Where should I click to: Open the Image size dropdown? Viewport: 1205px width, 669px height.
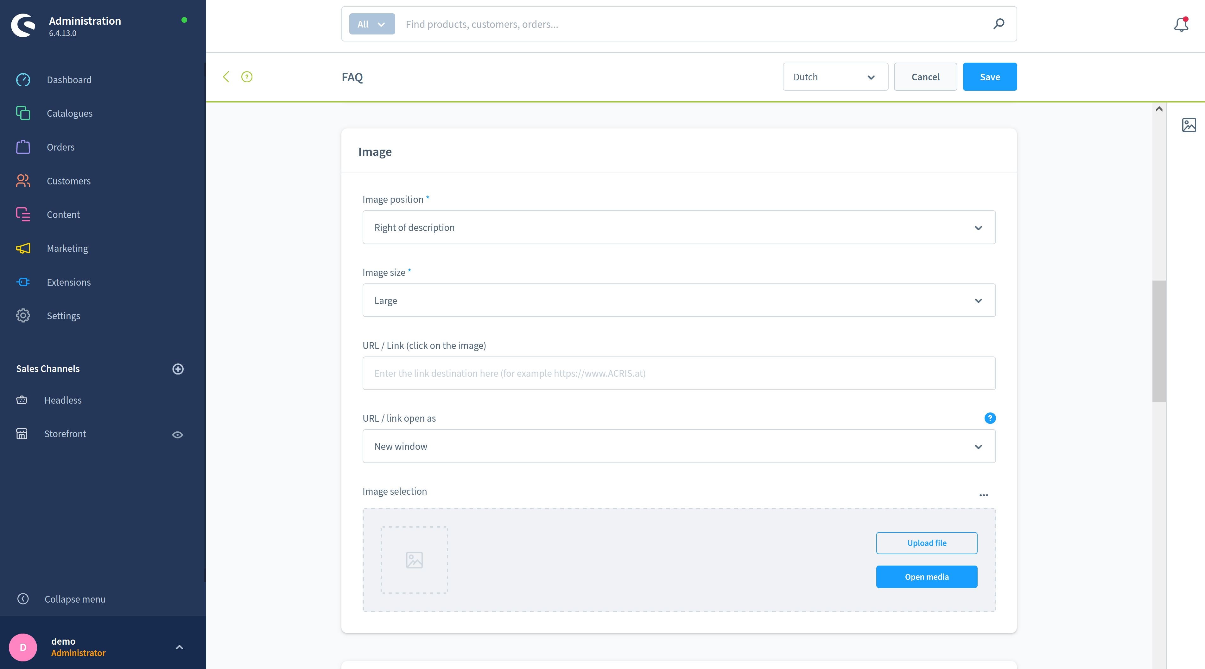[679, 300]
